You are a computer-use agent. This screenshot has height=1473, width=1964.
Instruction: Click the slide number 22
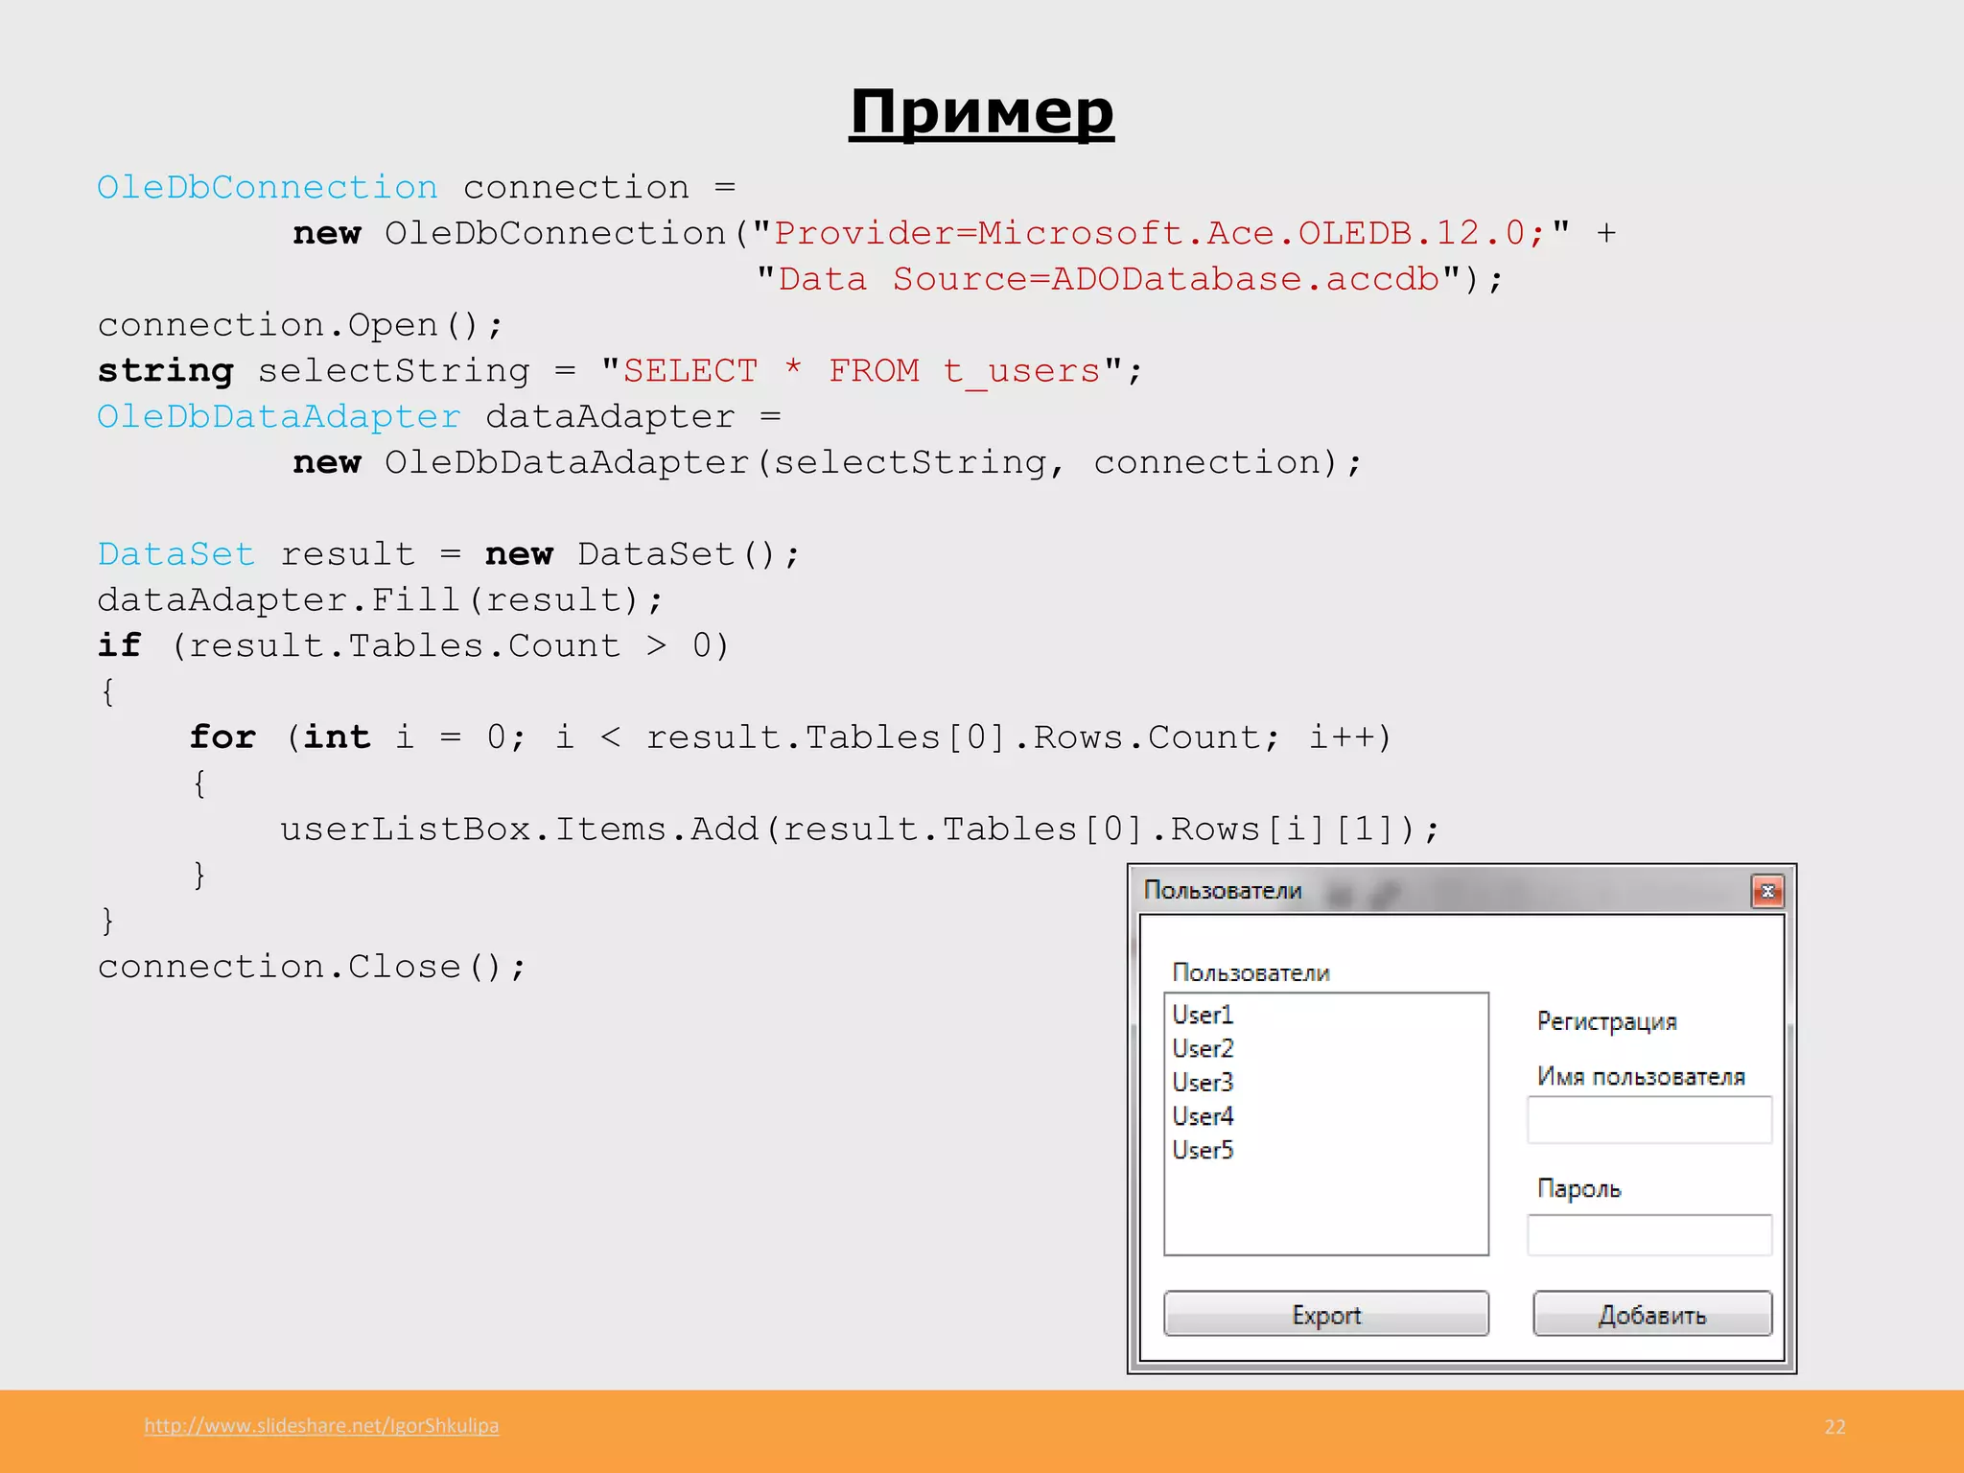1835,1427
